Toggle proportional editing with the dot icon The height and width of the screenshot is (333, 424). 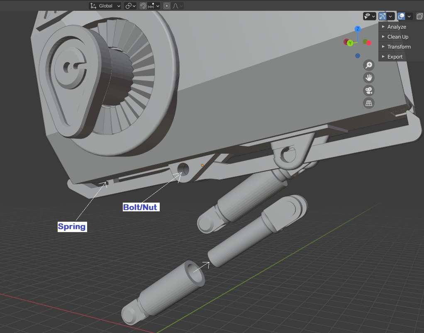pos(168,5)
